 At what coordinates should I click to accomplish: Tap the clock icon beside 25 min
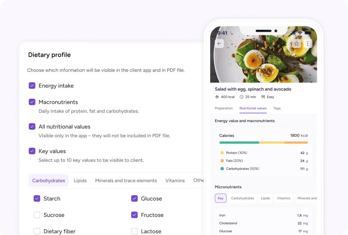pyautogui.click(x=241, y=97)
